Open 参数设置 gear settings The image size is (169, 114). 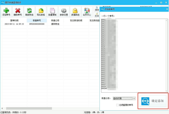64,12
